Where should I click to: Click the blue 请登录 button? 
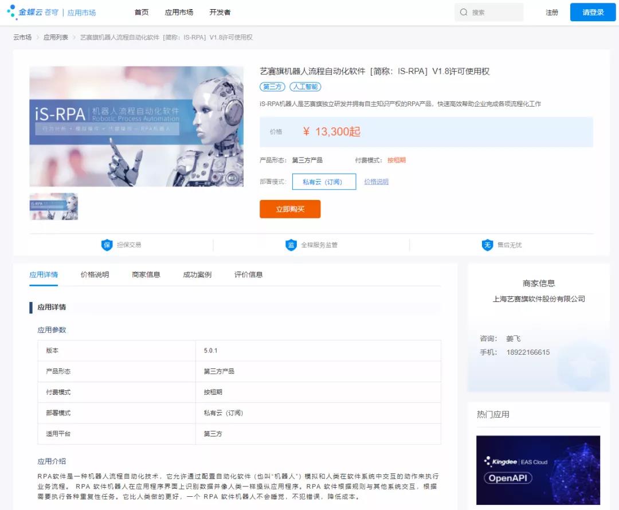point(593,12)
